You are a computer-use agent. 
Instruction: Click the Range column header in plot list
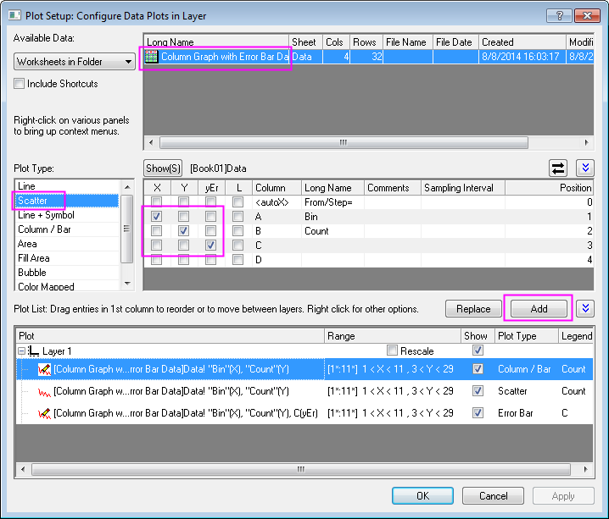(x=392, y=335)
